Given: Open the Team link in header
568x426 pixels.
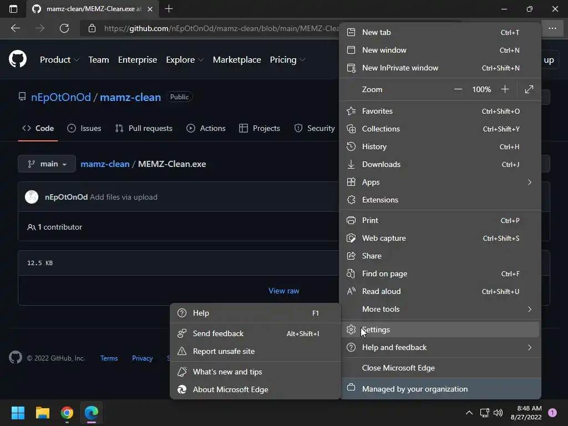Looking at the screenshot, I should 99,60.
